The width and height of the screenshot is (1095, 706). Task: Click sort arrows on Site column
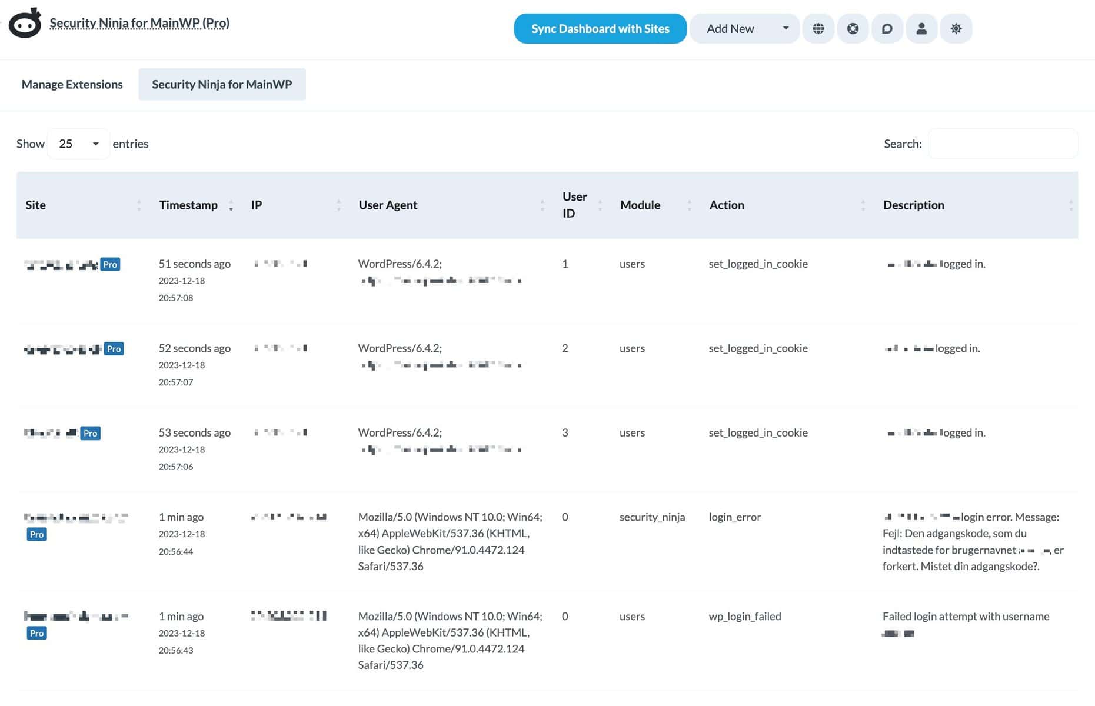(x=139, y=205)
